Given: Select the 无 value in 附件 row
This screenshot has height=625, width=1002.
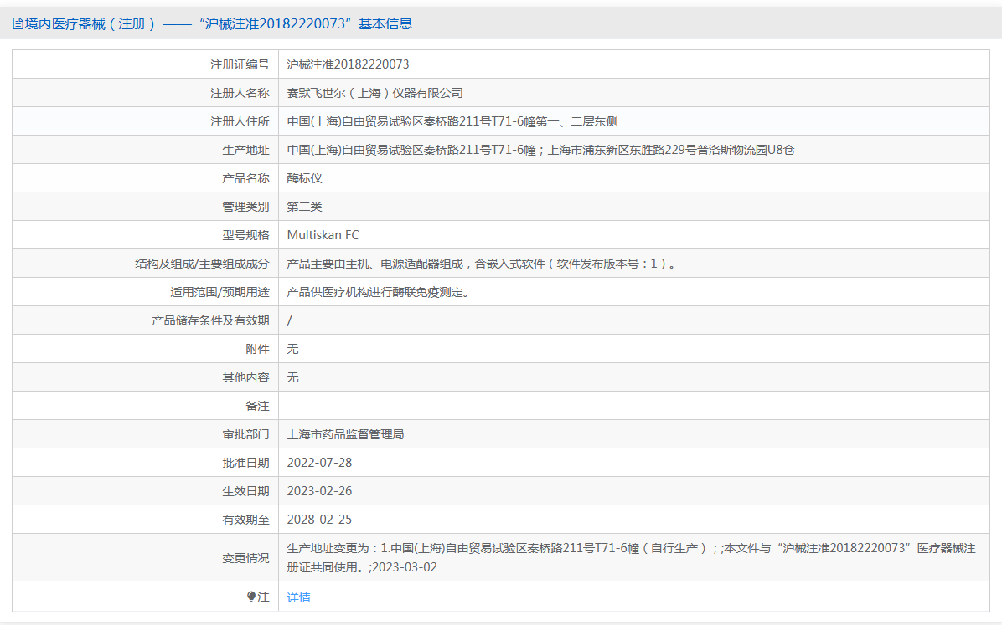Looking at the screenshot, I should (x=292, y=349).
